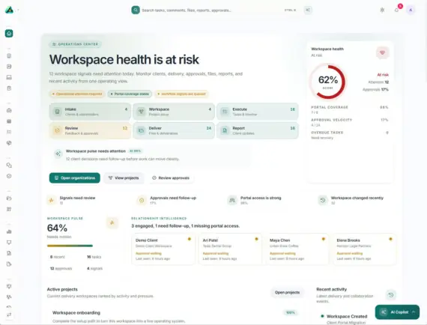The height and width of the screenshot is (325, 427).
Task: Open the analytics bar chart sidebar icon
Action: tap(9, 231)
